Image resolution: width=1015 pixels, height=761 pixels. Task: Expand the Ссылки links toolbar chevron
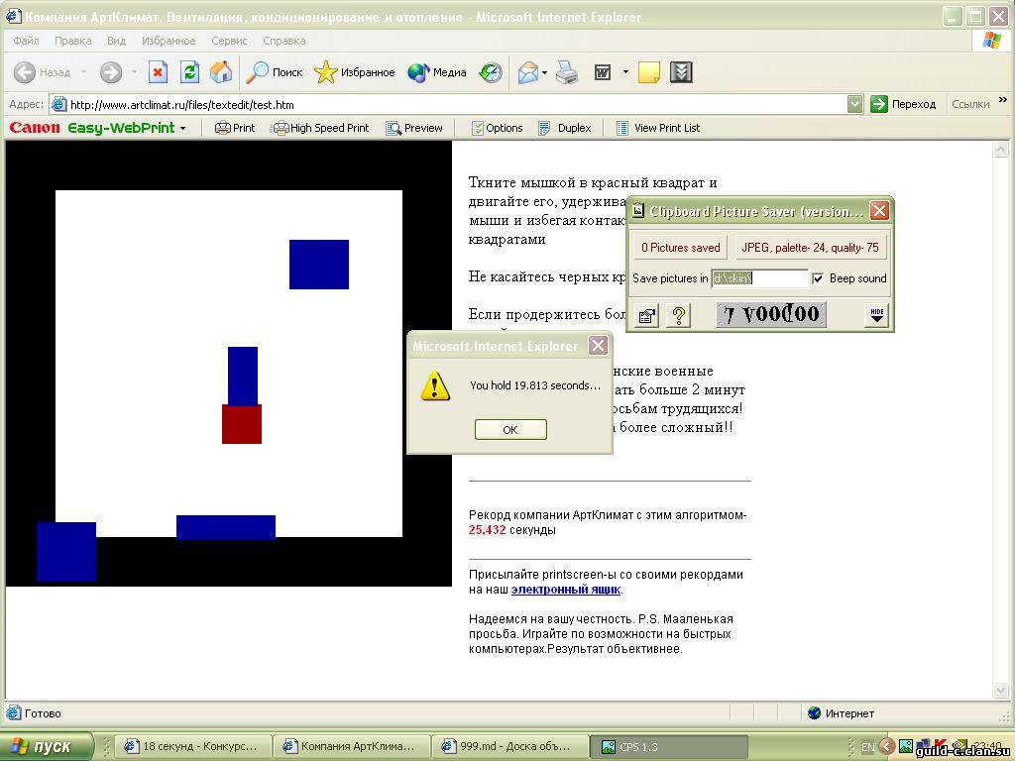(x=1003, y=101)
